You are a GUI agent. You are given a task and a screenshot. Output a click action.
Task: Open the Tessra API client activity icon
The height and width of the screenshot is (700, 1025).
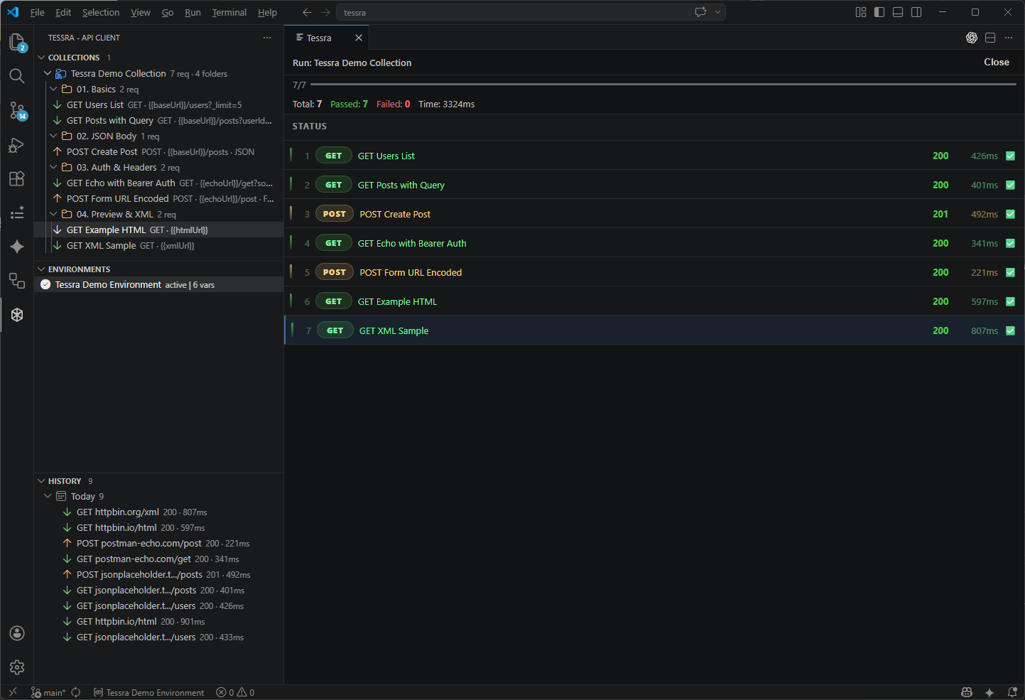click(17, 315)
